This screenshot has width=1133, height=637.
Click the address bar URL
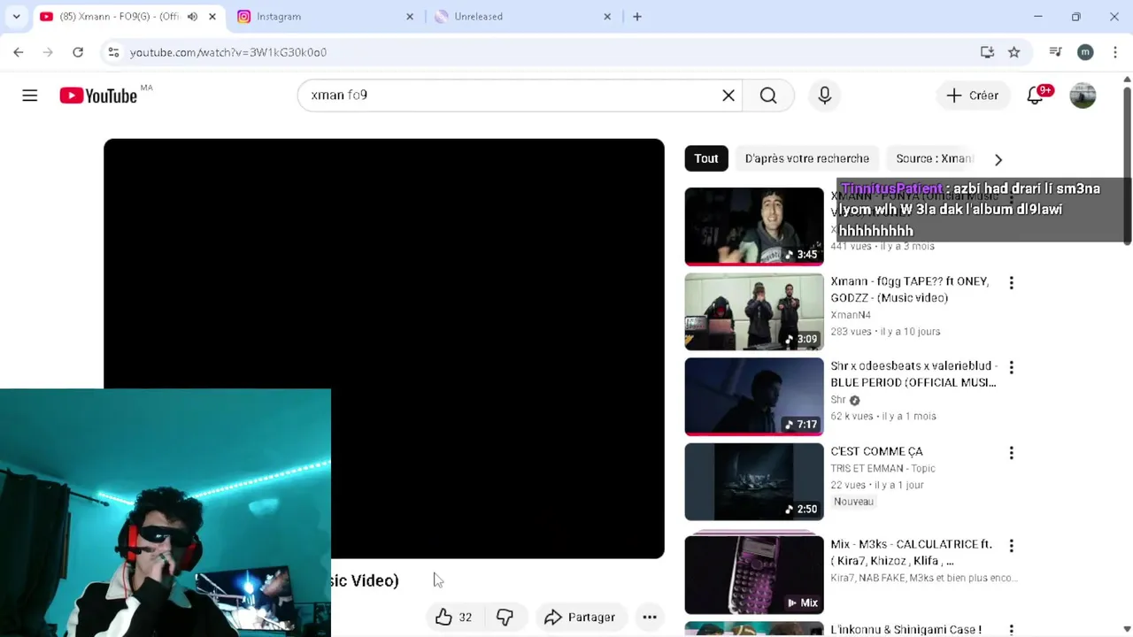(228, 52)
